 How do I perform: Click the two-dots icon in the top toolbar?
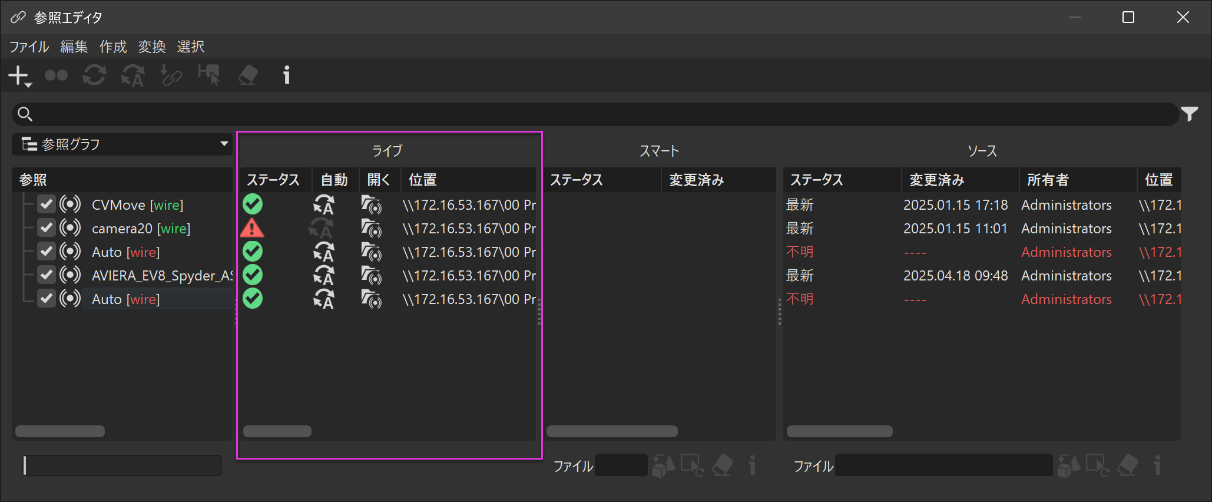point(57,75)
